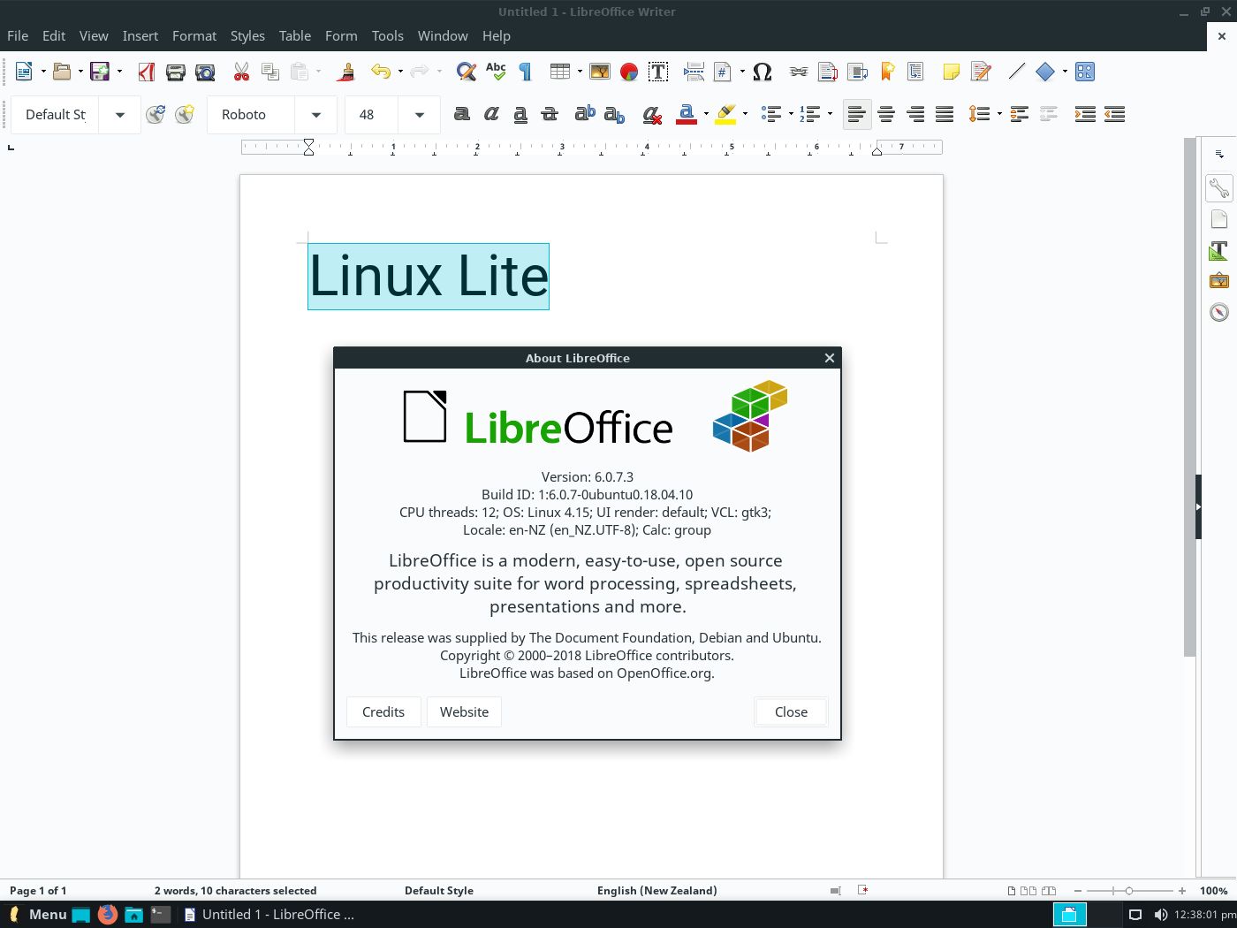Apply yellow highlighting color
The image size is (1237, 928).
click(726, 114)
